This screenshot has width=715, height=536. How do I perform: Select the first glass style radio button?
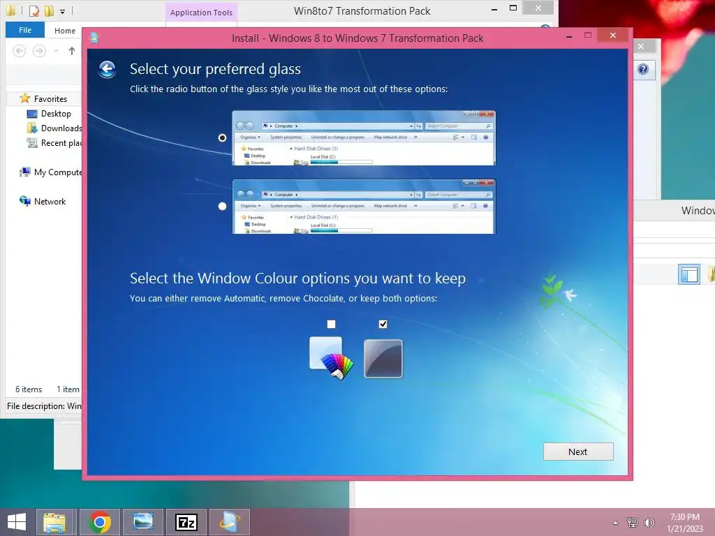[222, 137]
